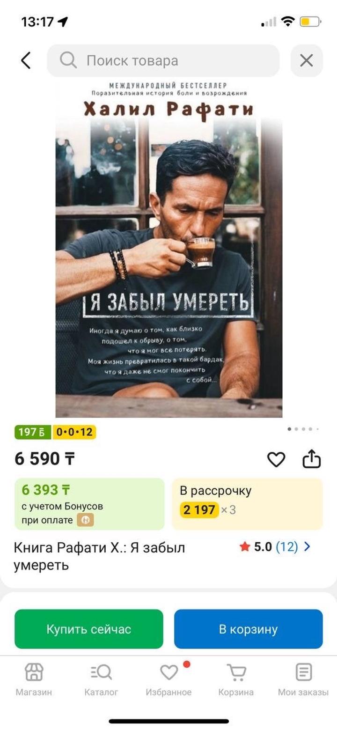Expand reviews via chevron next to rating
Screen dimensions: 337x730
tap(307, 546)
